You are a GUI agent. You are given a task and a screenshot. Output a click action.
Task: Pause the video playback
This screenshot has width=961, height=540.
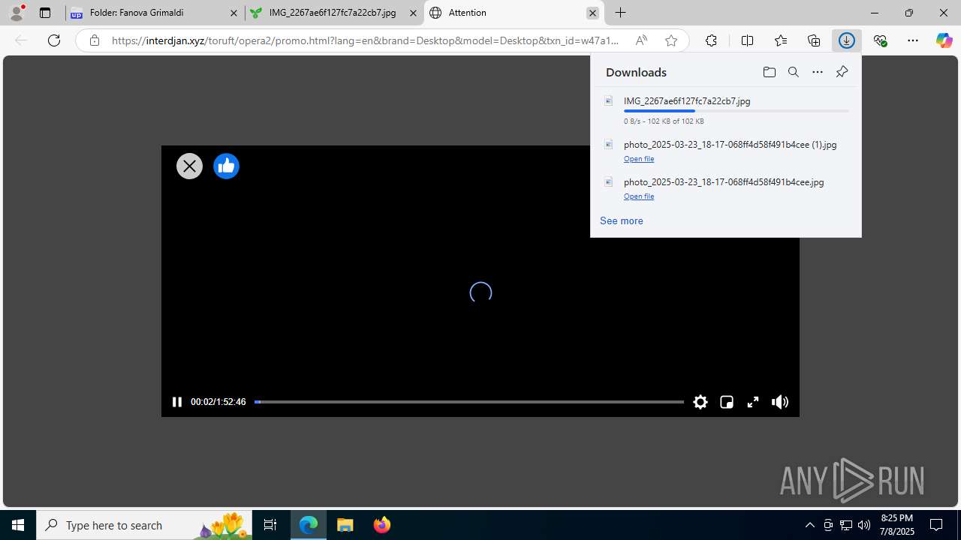(x=177, y=402)
